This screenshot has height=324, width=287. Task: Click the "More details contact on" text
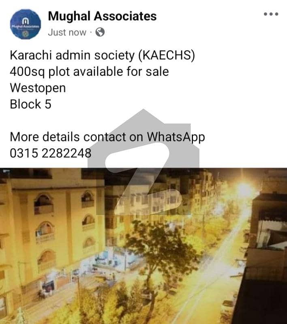pos(77,137)
